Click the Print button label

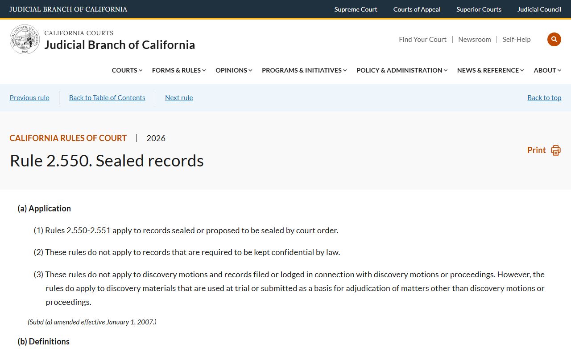click(537, 150)
